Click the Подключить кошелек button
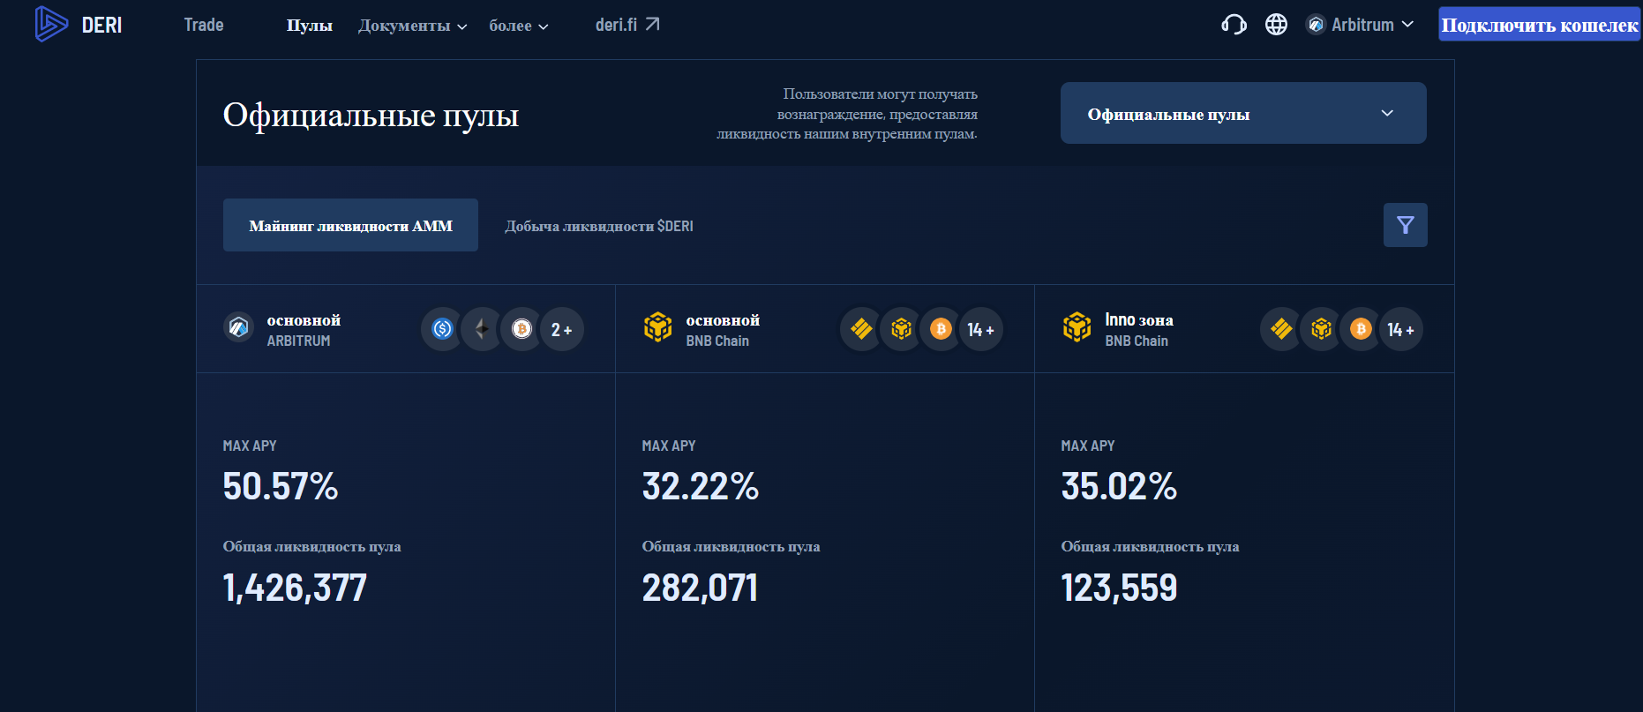Screen dimensions: 1643x712 point(1539,25)
